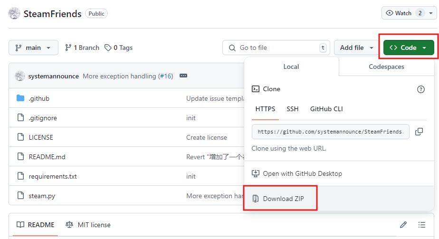Expand commit details ellipsis button
The image size is (439, 239).
(183, 76)
